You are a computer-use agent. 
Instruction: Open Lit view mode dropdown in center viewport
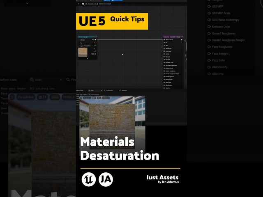94,98
